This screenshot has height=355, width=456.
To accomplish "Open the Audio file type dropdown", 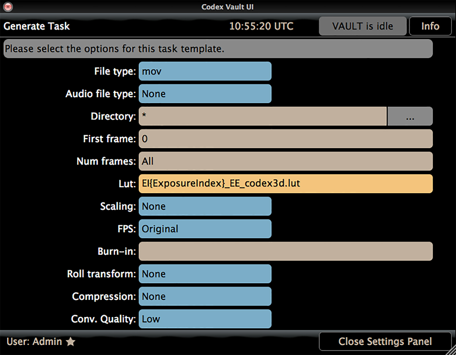I will coord(205,94).
